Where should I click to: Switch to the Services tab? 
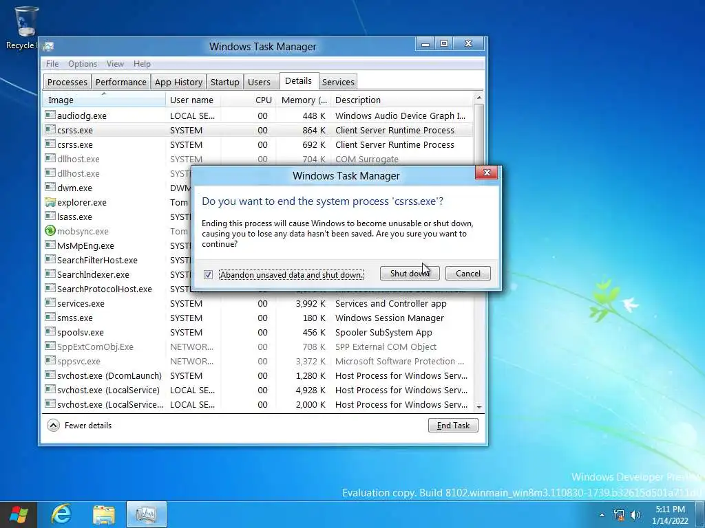pos(338,82)
